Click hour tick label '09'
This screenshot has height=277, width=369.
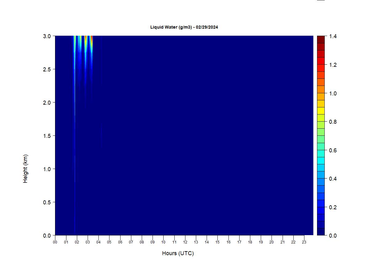click(153, 242)
